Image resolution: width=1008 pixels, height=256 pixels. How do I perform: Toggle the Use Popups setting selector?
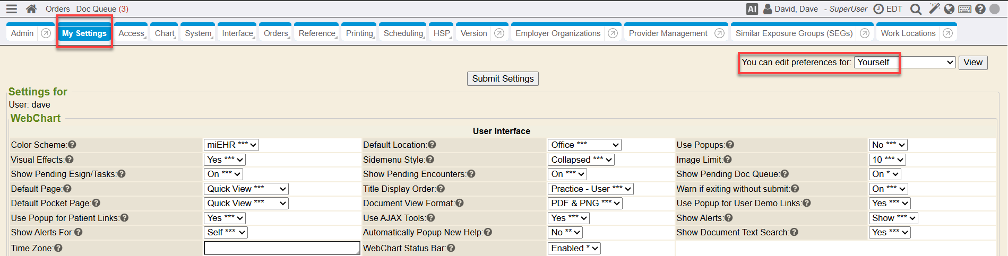888,145
